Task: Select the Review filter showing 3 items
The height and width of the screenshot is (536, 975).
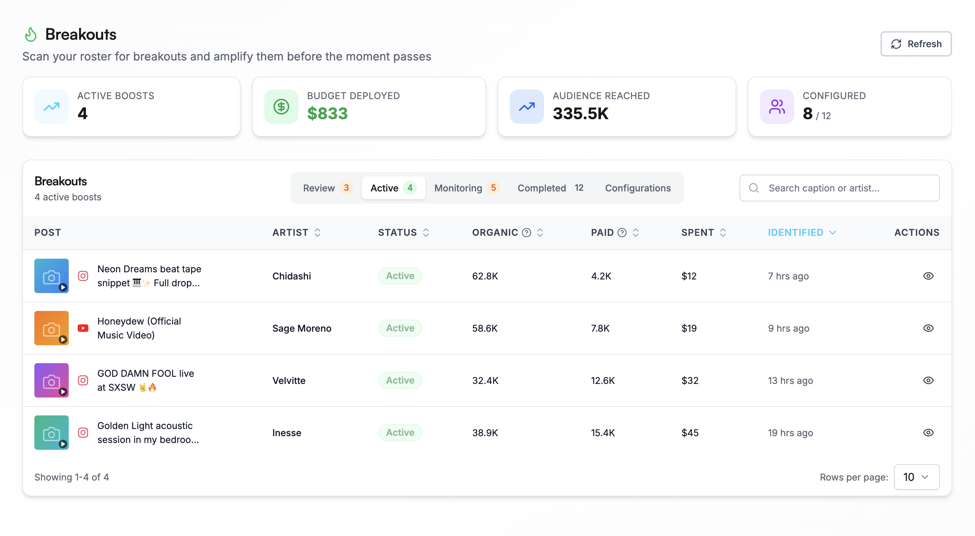Action: click(327, 187)
